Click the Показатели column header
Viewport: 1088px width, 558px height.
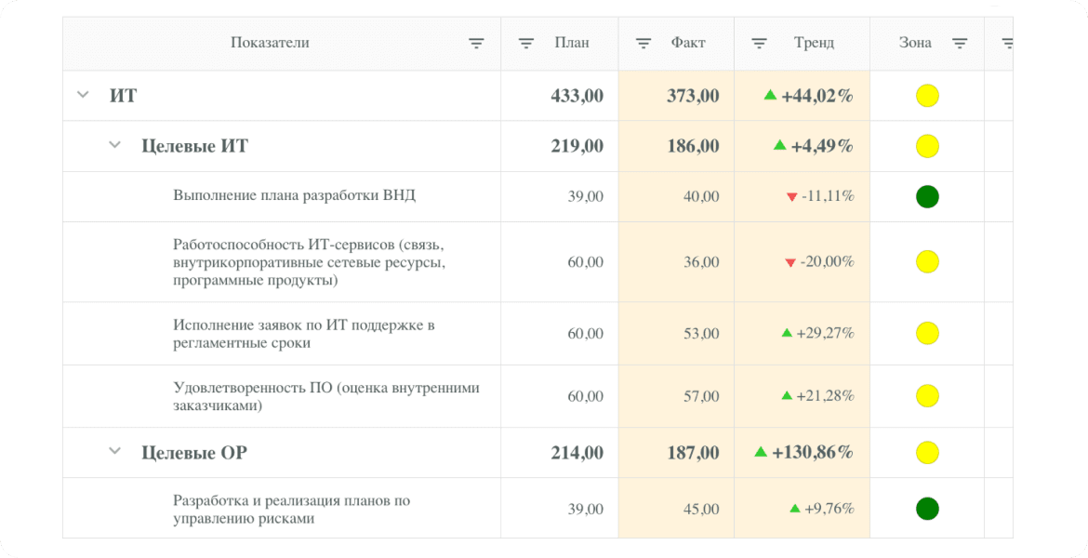[270, 43]
